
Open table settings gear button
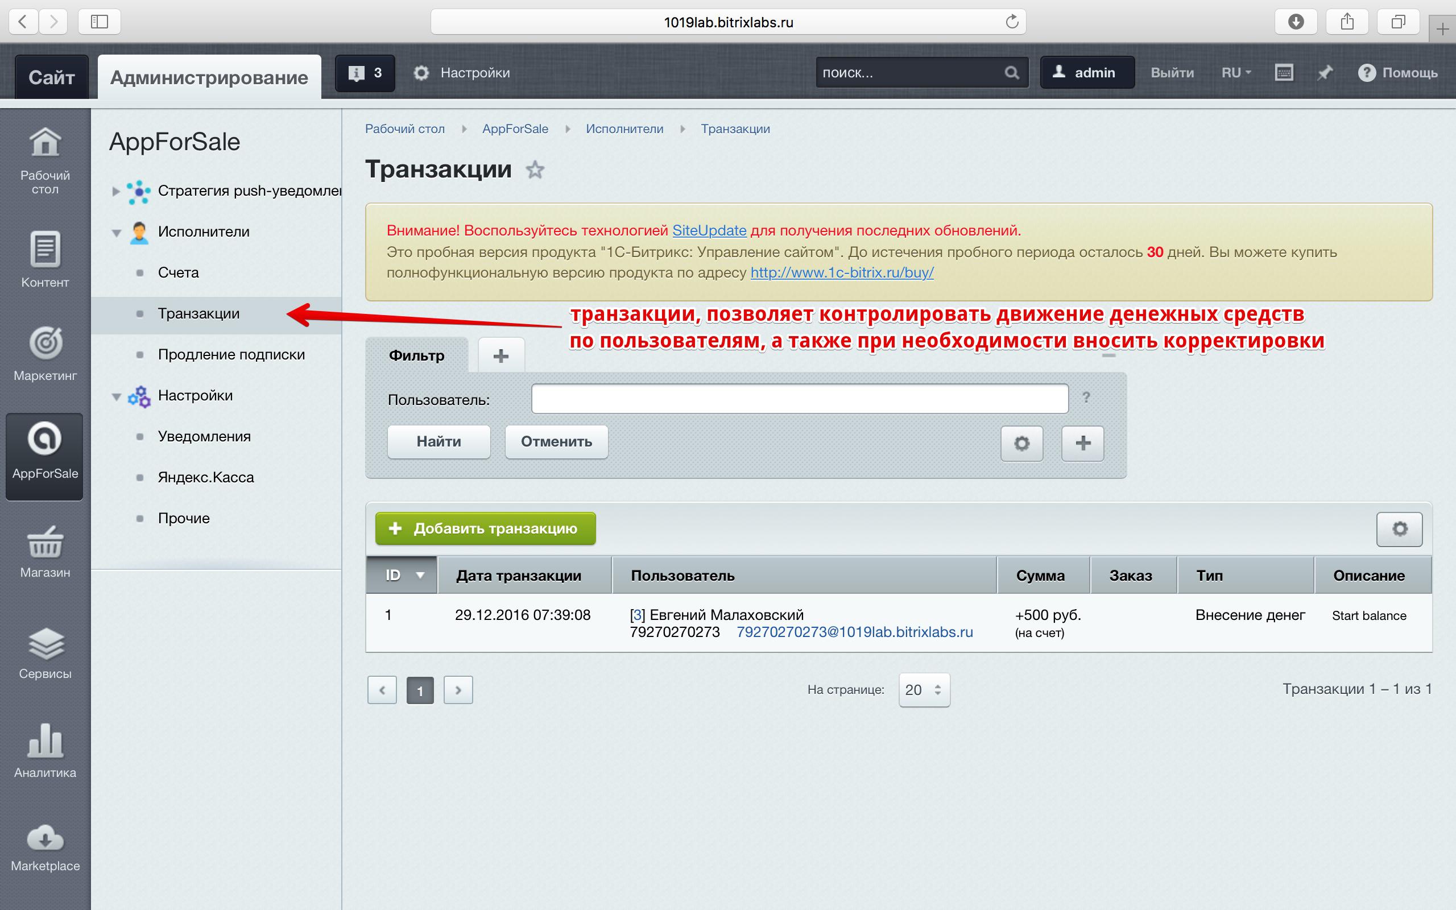[x=1400, y=529]
